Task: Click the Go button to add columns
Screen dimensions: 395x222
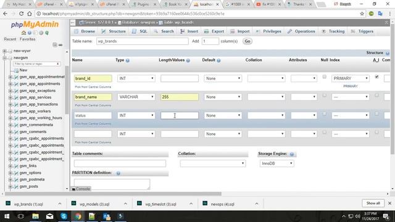Action: point(247,41)
